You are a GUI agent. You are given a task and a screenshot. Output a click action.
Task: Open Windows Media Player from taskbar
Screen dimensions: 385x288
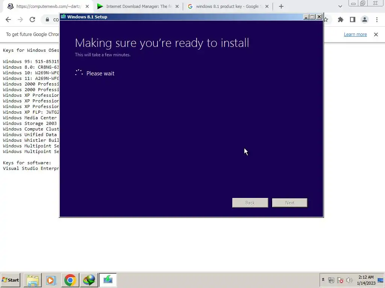51,280
